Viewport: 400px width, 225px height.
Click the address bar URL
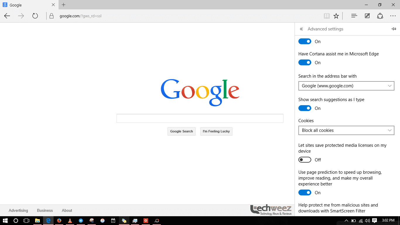coord(81,16)
